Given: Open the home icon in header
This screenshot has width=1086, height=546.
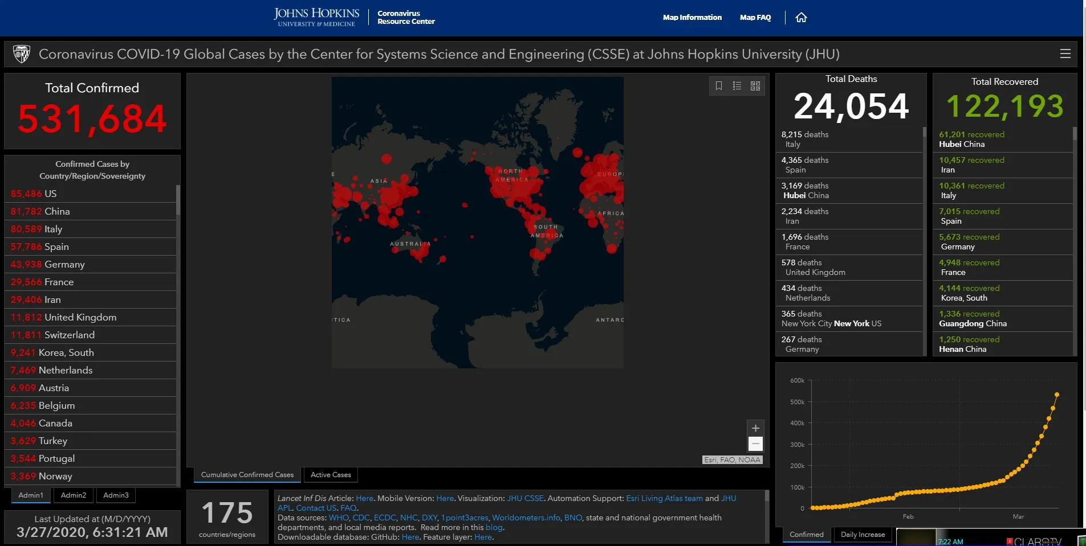Looking at the screenshot, I should [x=801, y=18].
